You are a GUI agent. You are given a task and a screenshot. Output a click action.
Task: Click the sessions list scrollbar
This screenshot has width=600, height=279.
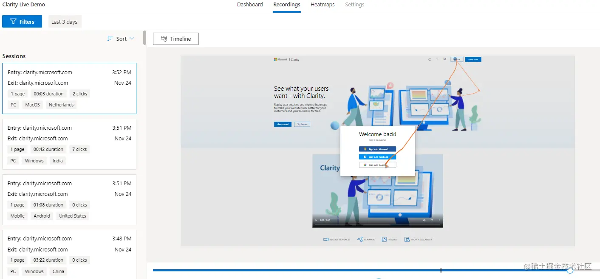144,37
